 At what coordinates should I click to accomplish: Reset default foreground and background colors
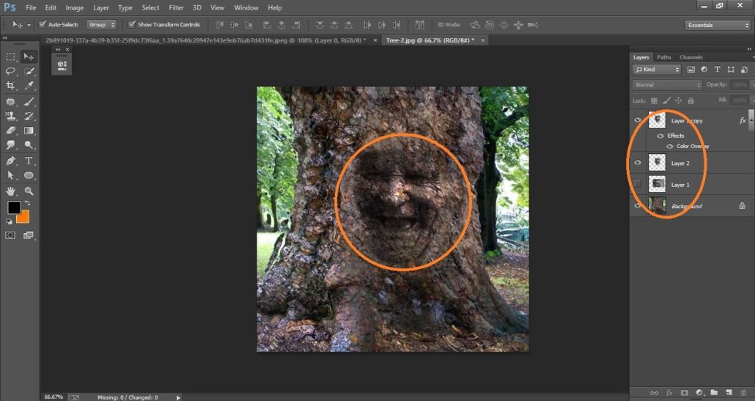[x=9, y=221]
